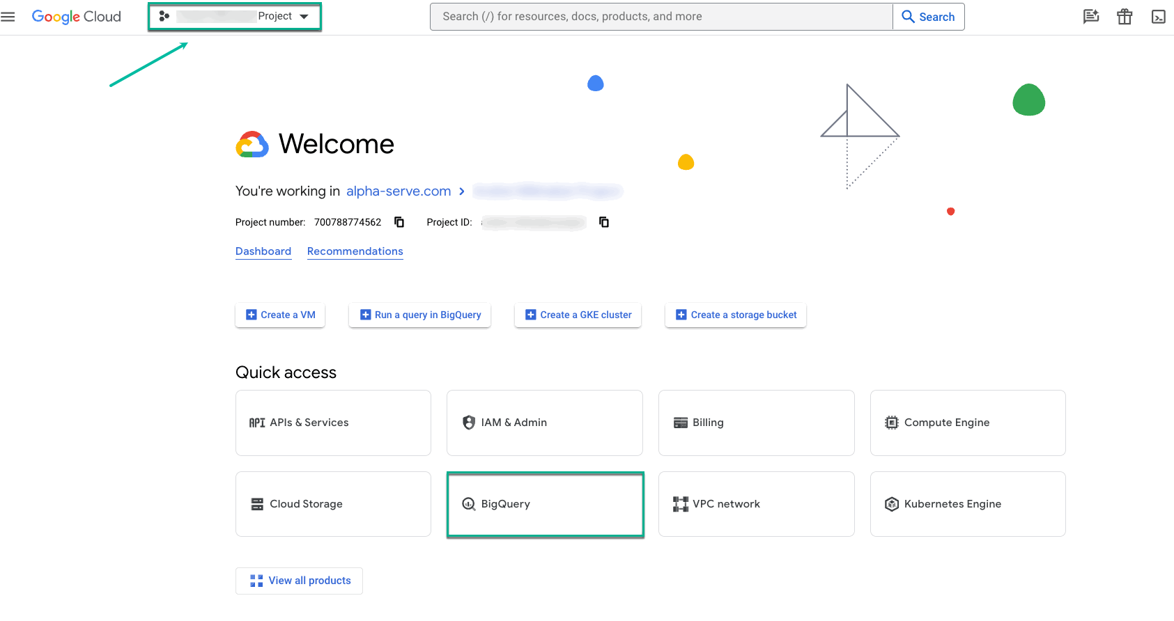Click the plus icon on Run a query in BigQuery
The width and height of the screenshot is (1174, 621).
coord(365,315)
